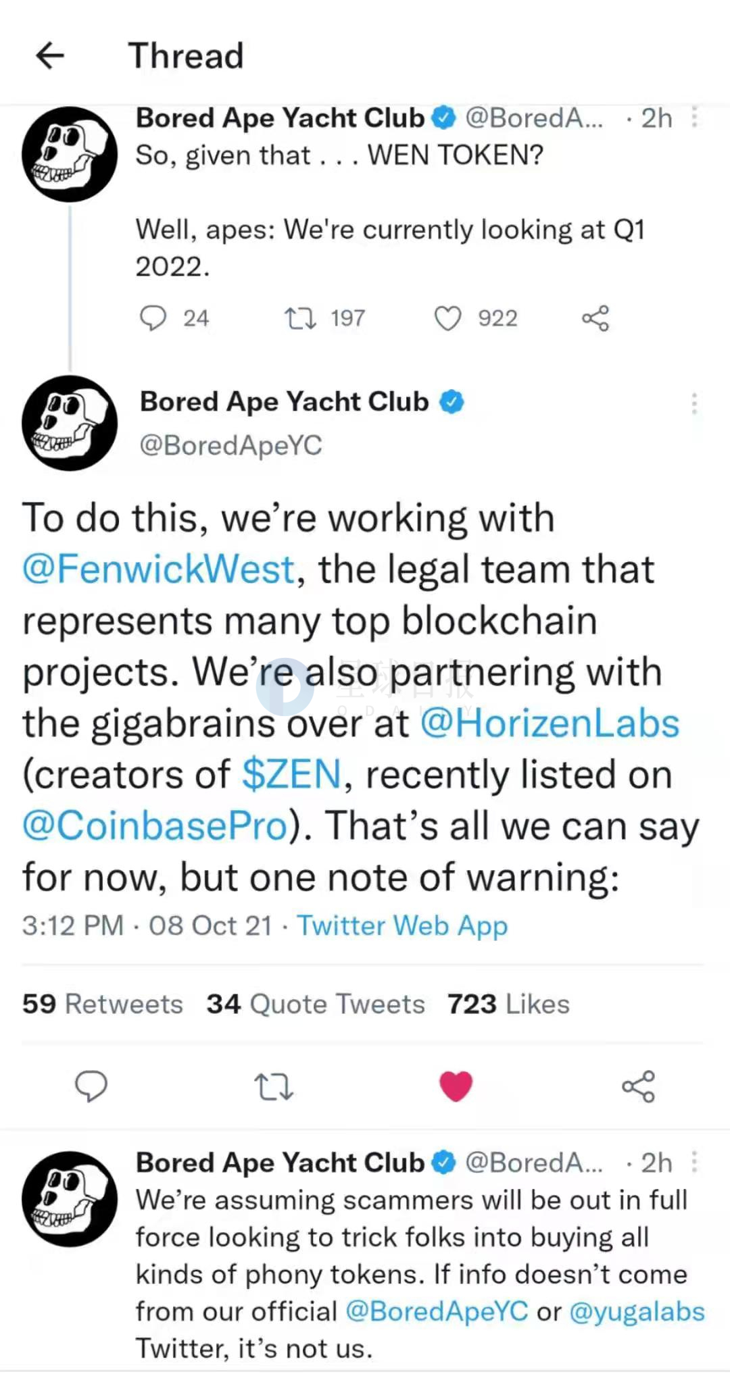Open the @CoinbasePro mention

pyautogui.click(x=155, y=825)
